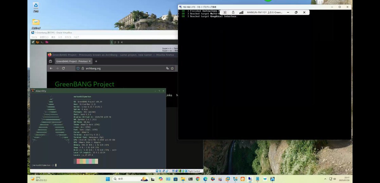Close the GreenBANG Project Firefox tab
This screenshot has height=183, width=380.
(90, 61)
